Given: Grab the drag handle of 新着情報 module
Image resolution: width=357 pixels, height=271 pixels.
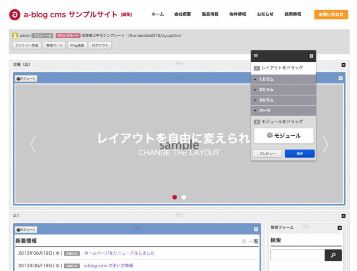Looking at the screenshot, I should pyautogui.click(x=137, y=228).
